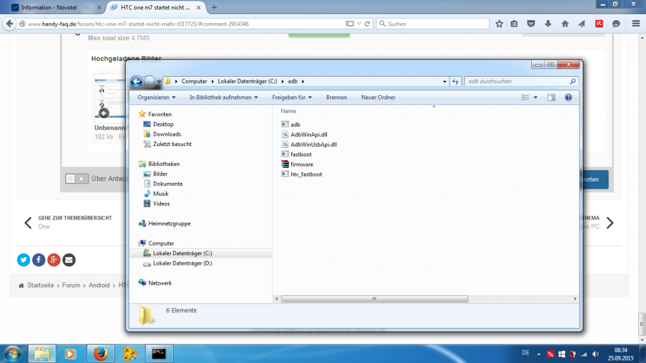Open Firefox hamburger menu

(x=634, y=24)
